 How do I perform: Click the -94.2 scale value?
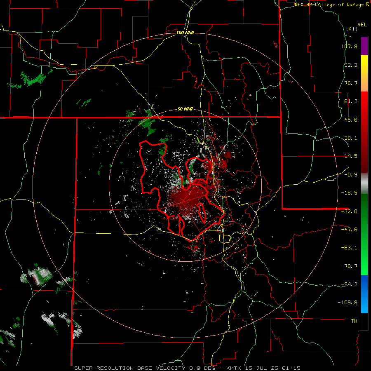(349, 284)
